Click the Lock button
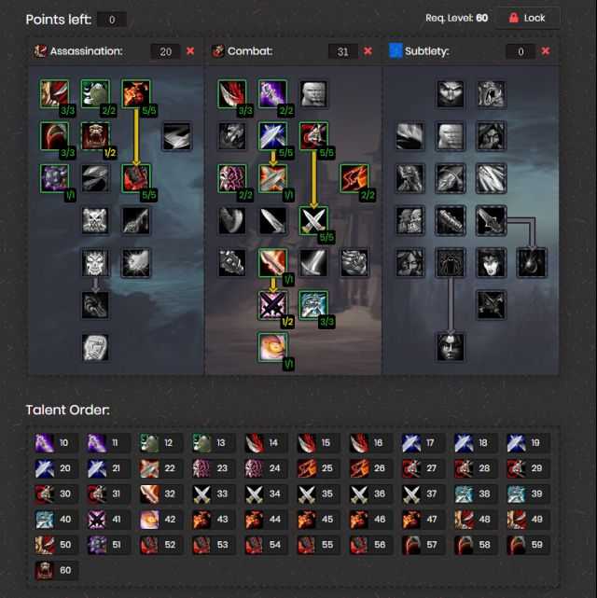 point(528,18)
